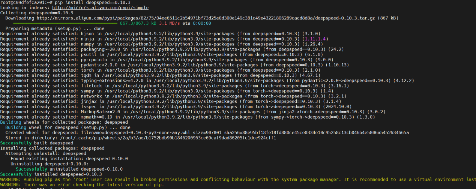Click the pip latest version check warning
The width and height of the screenshot is (476, 189).
[82, 185]
